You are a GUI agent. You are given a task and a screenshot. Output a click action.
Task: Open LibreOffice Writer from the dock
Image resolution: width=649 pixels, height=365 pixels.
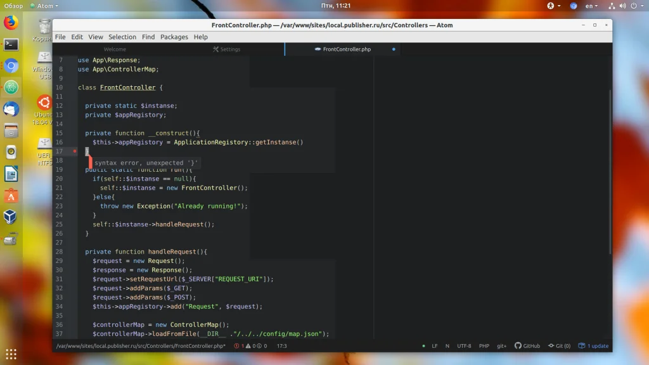click(x=11, y=174)
